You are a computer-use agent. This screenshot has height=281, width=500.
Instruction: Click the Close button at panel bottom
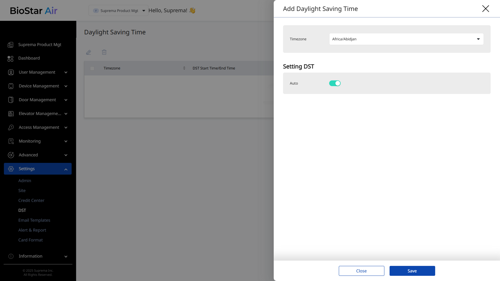[361, 271]
